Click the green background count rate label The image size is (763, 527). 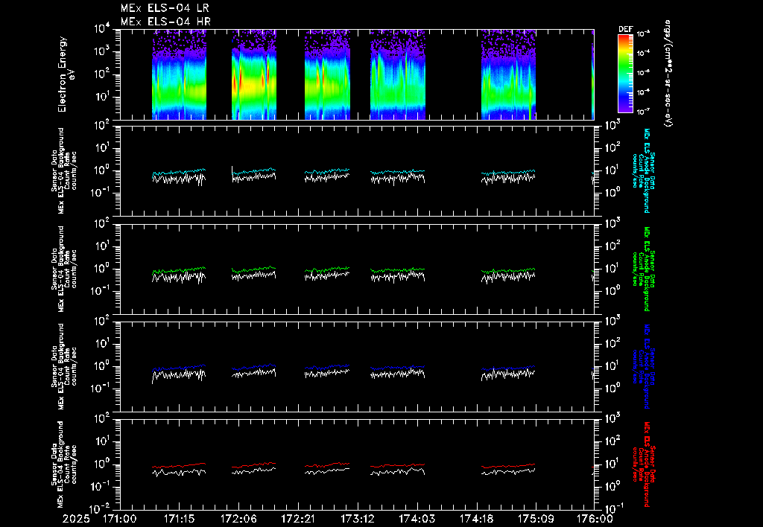(x=644, y=269)
